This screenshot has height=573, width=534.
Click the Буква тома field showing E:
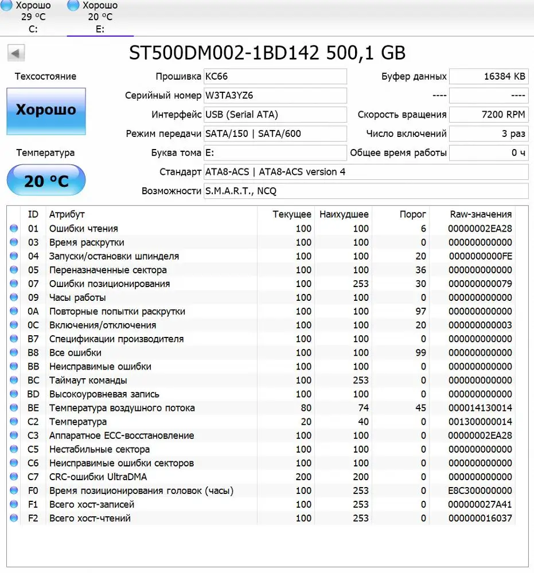(x=275, y=152)
